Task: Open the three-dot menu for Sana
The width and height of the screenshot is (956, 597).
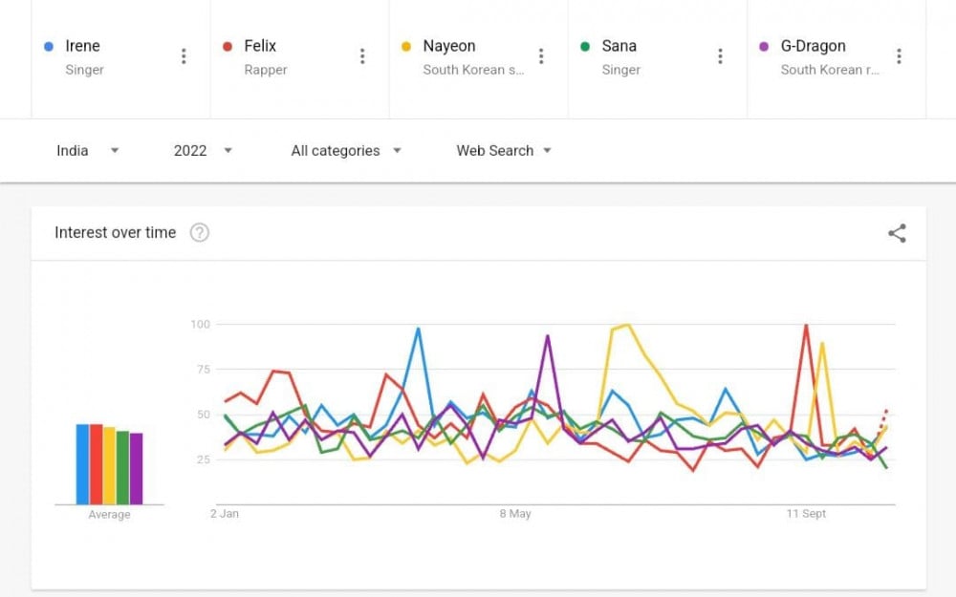Action: coord(720,56)
